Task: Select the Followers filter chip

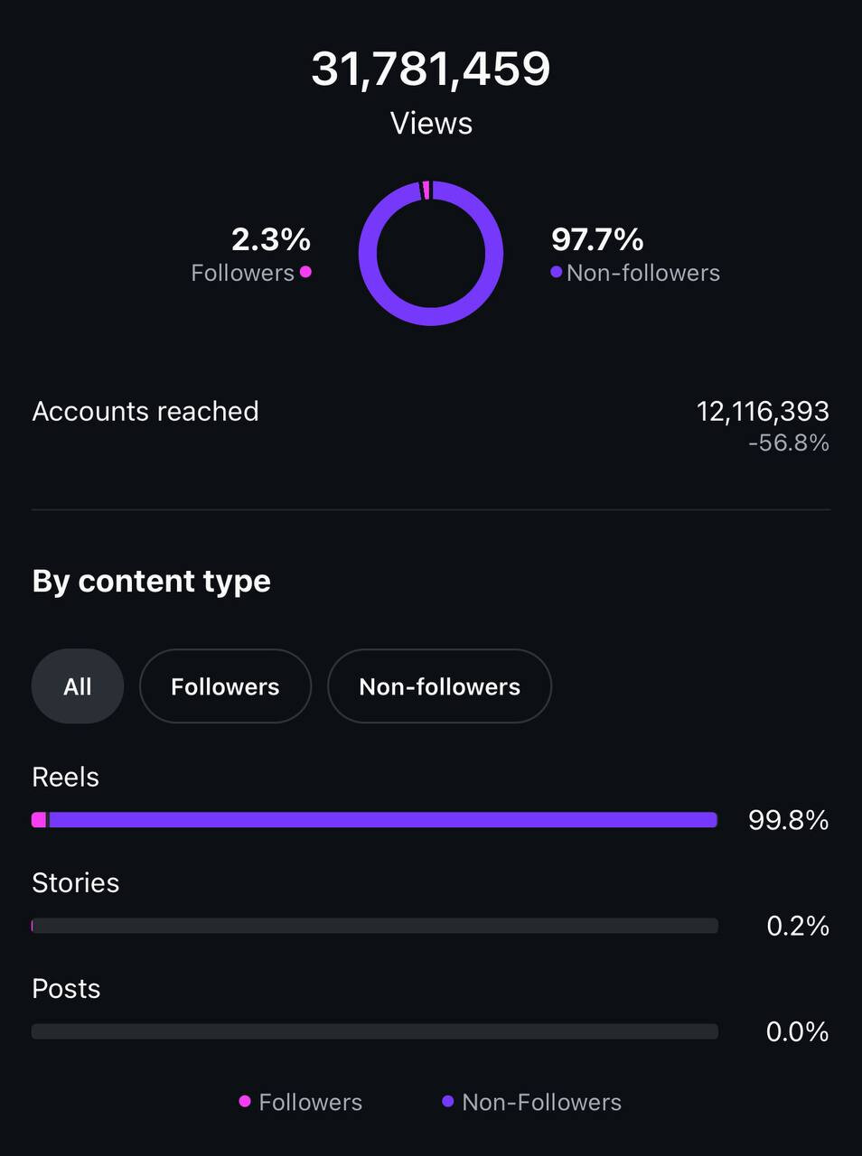Action: point(225,686)
